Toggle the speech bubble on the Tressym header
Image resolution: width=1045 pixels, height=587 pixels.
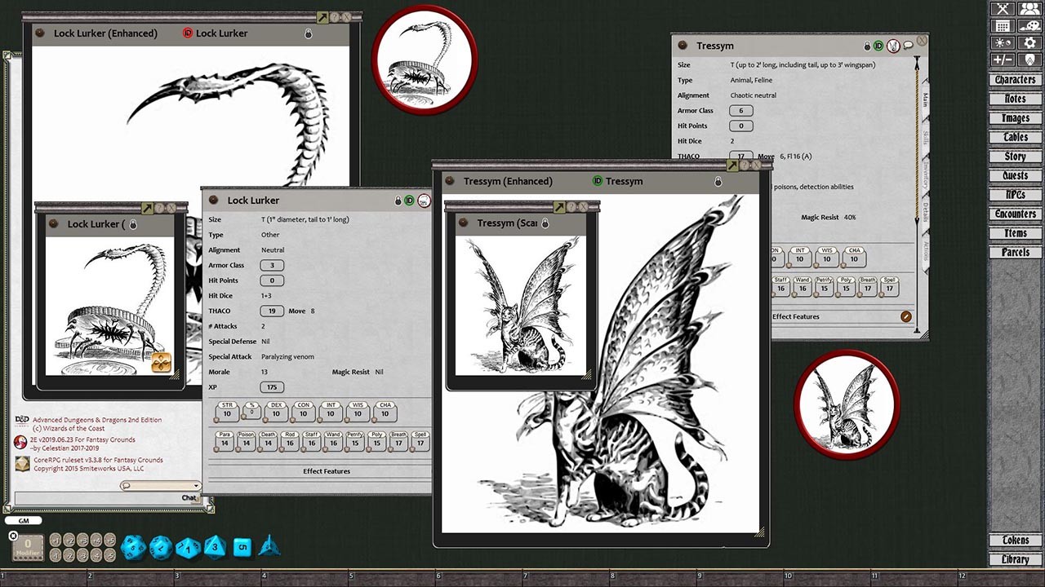click(x=908, y=46)
